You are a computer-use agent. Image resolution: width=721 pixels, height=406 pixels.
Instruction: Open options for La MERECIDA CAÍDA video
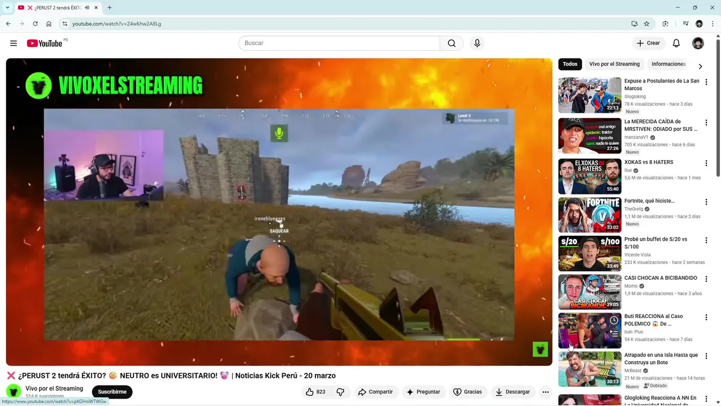(706, 123)
